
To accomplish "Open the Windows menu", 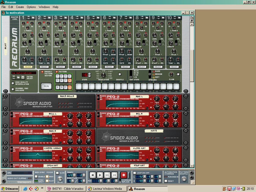I will tap(44, 7).
